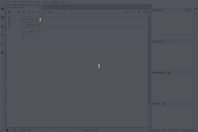This screenshot has width=198, height=132.
Task: Open the File browser sidebar
Action: click(x=2, y=9)
